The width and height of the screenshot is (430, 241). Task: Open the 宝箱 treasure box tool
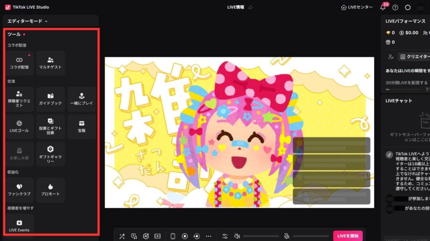[82, 127]
